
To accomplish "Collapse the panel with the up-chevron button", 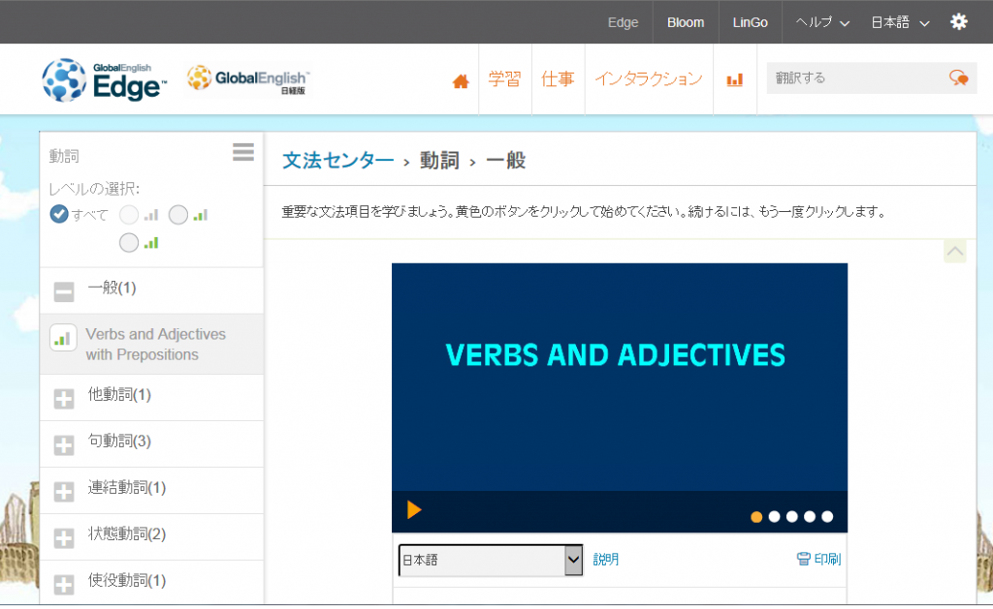I will [955, 251].
